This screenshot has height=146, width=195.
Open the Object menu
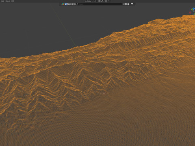(x=8, y=1)
